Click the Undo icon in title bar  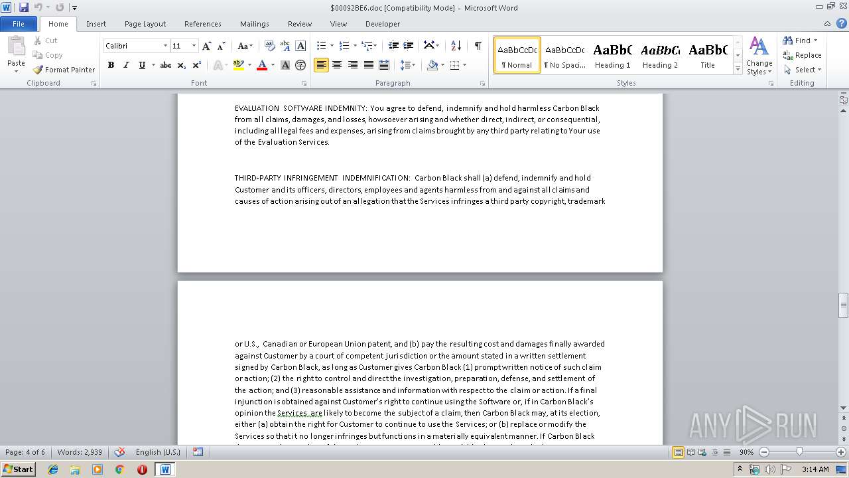[38, 7]
